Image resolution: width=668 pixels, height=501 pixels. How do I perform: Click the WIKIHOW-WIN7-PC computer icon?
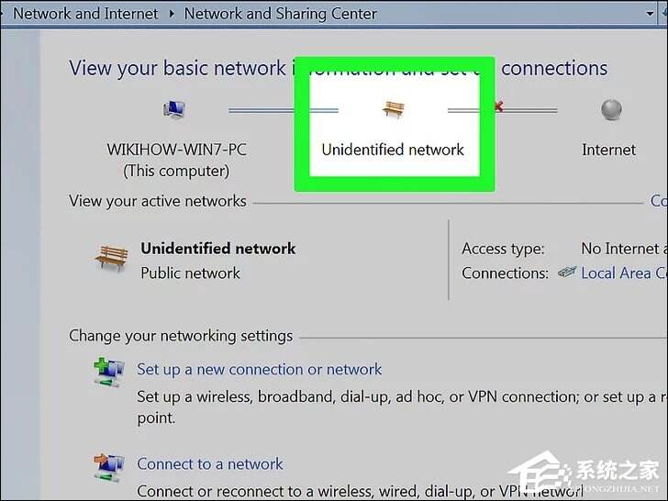[173, 109]
